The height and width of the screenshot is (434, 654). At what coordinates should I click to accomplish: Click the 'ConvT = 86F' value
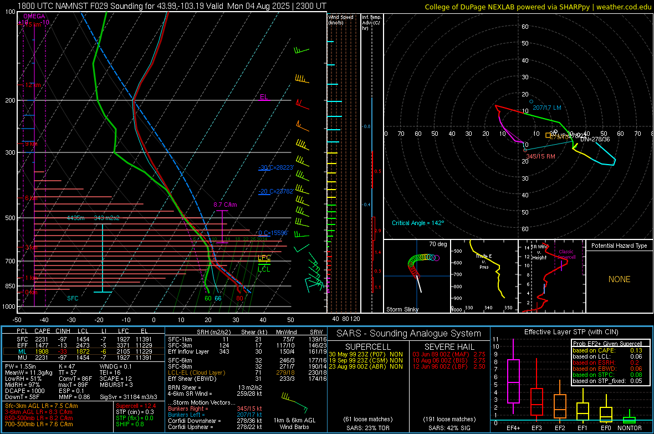coord(75,379)
